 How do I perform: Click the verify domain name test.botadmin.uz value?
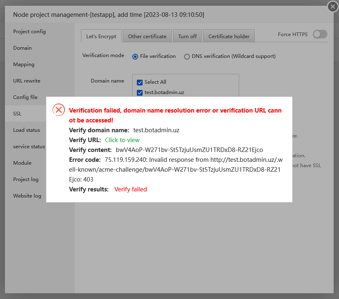click(156, 130)
